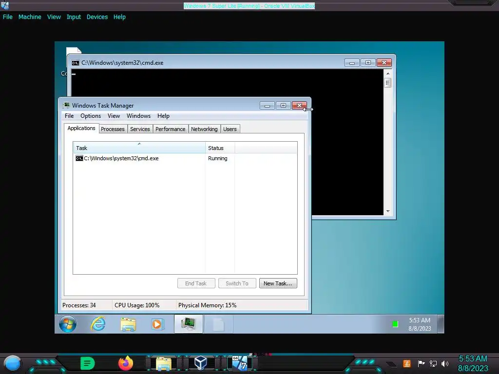Select running Windows 7 VM taskbar icon
Viewport: 499px width, 374px height.
click(x=240, y=363)
